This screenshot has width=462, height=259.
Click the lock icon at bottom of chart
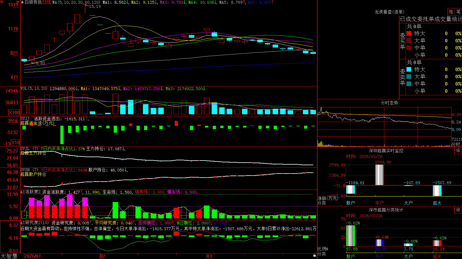click(315, 256)
